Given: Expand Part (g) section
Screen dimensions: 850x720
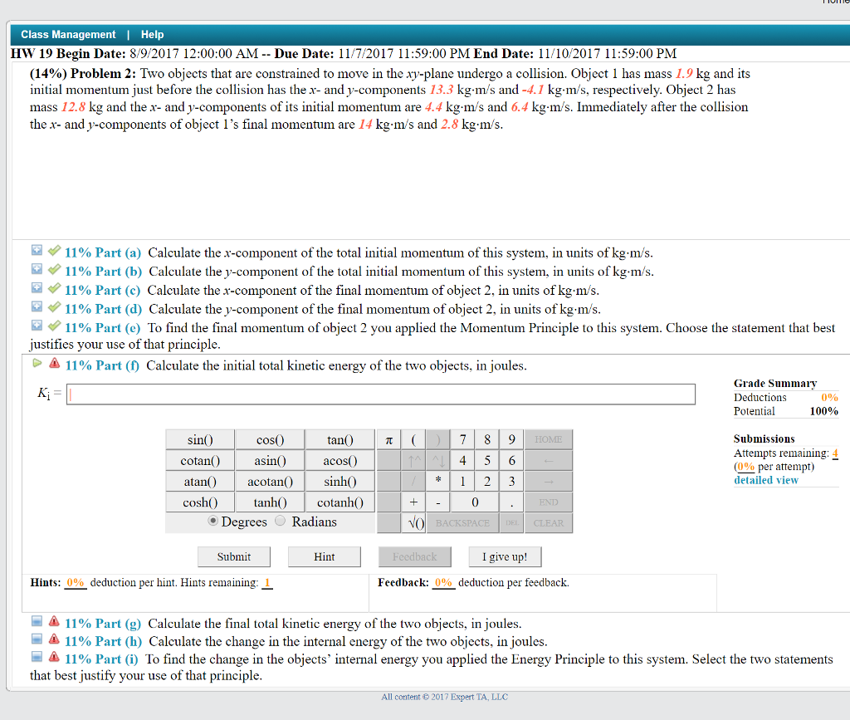Looking at the screenshot, I should pos(37,622).
